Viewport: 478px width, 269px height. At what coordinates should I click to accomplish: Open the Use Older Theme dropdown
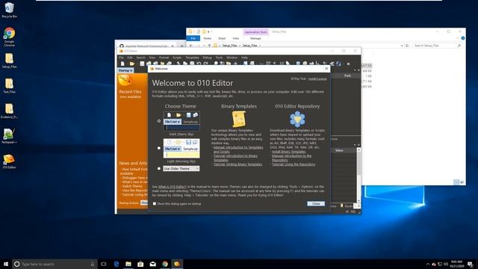tap(181, 168)
